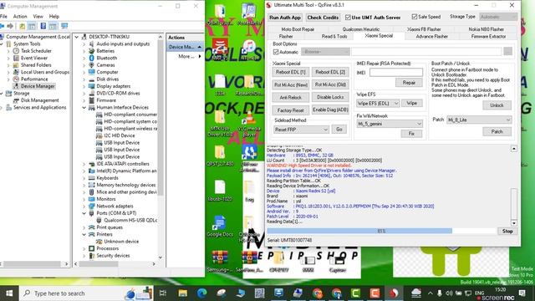The width and height of the screenshot is (535, 301).
Task: Open the Action menu in Computer Management
Action: point(20,17)
